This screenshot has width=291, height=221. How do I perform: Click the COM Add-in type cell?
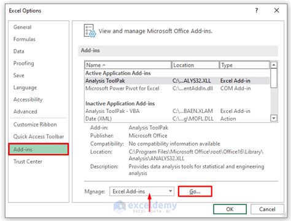coord(235,88)
